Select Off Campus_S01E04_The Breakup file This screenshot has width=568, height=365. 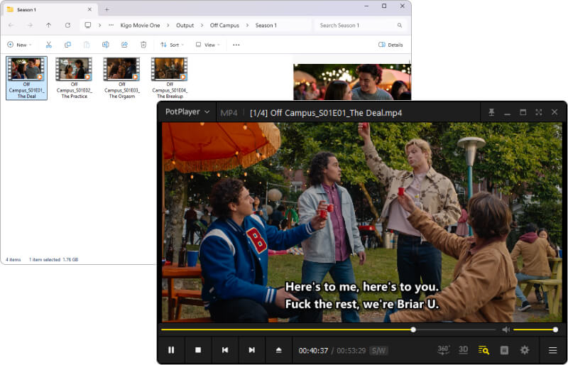[170, 78]
